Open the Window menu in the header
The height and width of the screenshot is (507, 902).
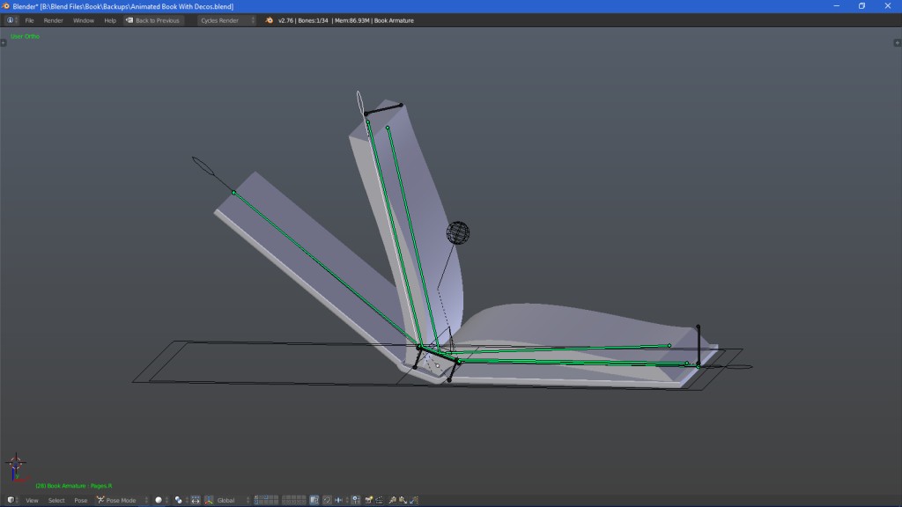(x=83, y=20)
